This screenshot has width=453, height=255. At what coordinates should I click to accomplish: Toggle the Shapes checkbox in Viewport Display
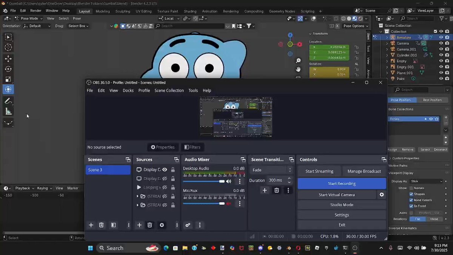(411, 194)
